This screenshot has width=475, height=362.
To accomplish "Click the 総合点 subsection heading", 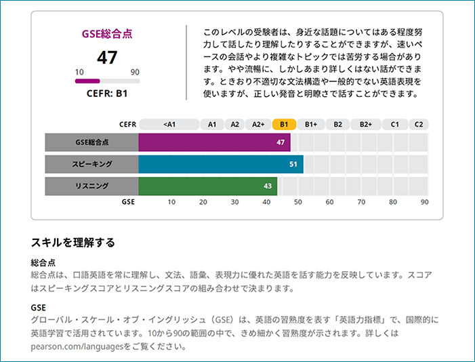I will (43, 262).
